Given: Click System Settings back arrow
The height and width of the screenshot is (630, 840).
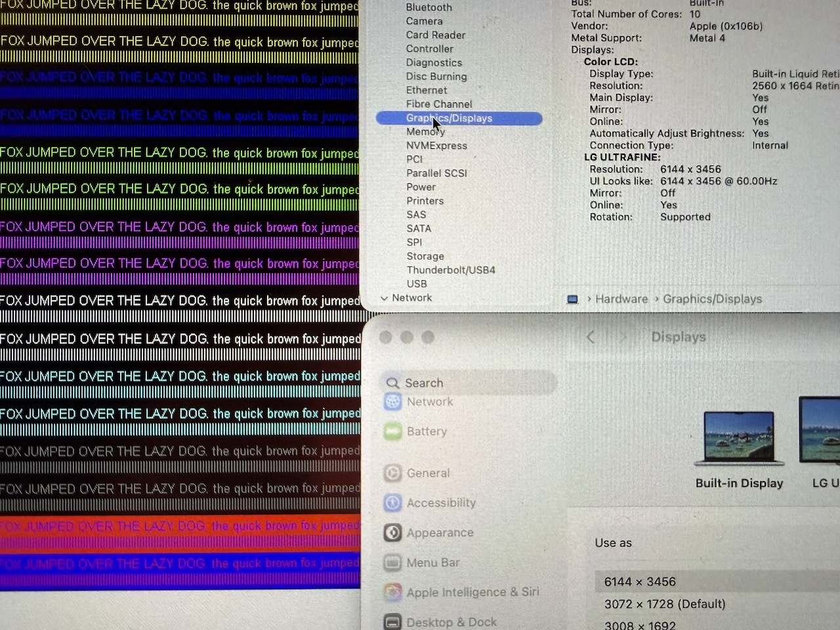Looking at the screenshot, I should pyautogui.click(x=590, y=337).
